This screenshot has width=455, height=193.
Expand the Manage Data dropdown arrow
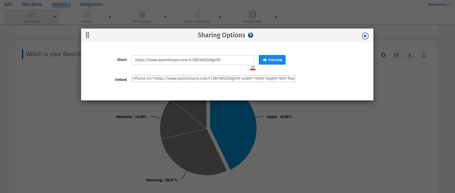click(x=276, y=17)
